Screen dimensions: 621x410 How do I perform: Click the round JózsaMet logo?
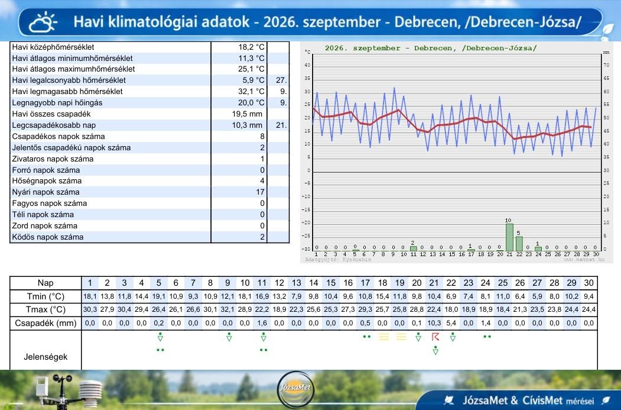click(295, 389)
